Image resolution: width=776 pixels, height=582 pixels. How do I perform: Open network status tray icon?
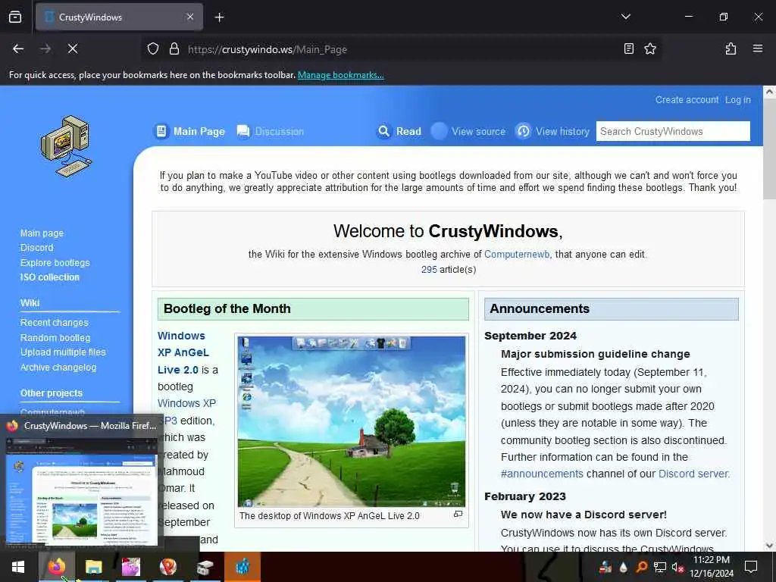(660, 567)
